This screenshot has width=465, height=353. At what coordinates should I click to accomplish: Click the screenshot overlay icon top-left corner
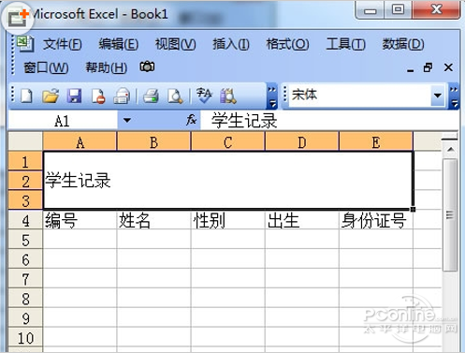18,18
